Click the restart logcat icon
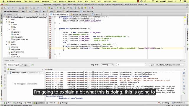 pyautogui.click(x=184, y=93)
